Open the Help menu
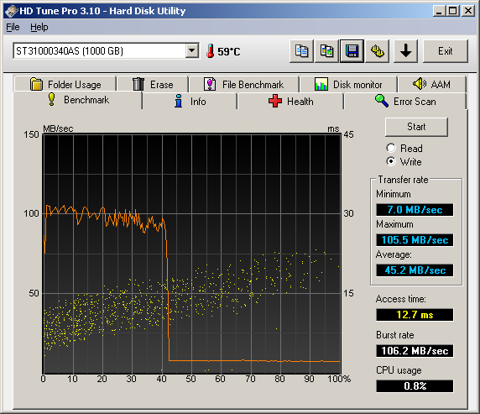 coord(39,27)
